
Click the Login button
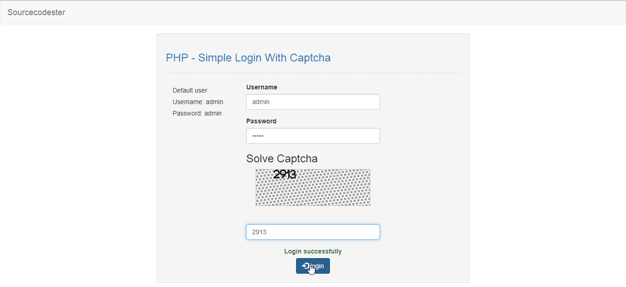pos(321,266)
